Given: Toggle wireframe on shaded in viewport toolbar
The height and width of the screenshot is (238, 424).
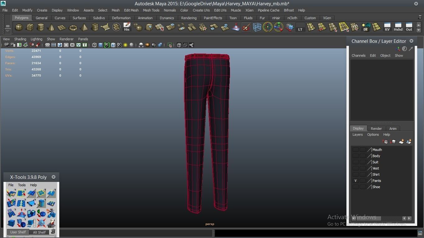Looking at the screenshot, I should coord(113,45).
